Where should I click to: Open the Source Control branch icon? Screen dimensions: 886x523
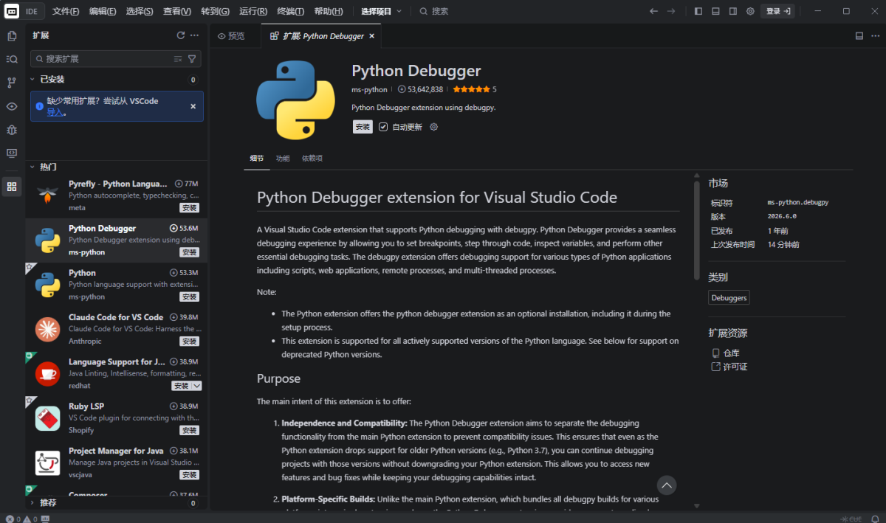pos(12,83)
